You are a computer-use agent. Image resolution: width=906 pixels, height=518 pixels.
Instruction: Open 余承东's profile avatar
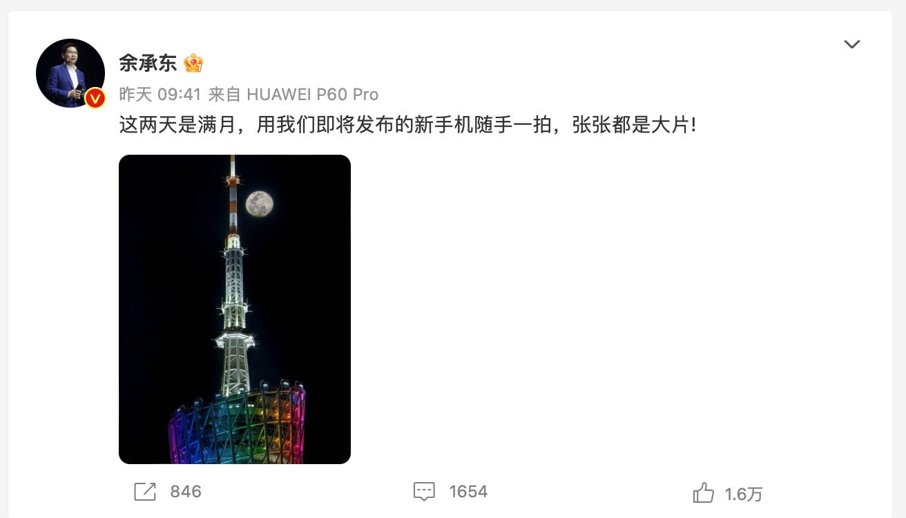point(70,73)
